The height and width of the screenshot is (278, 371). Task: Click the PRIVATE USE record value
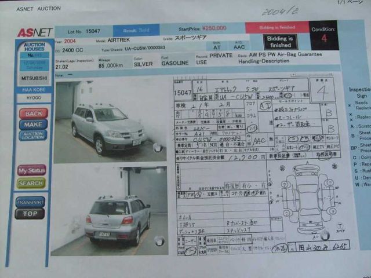tap(214, 59)
